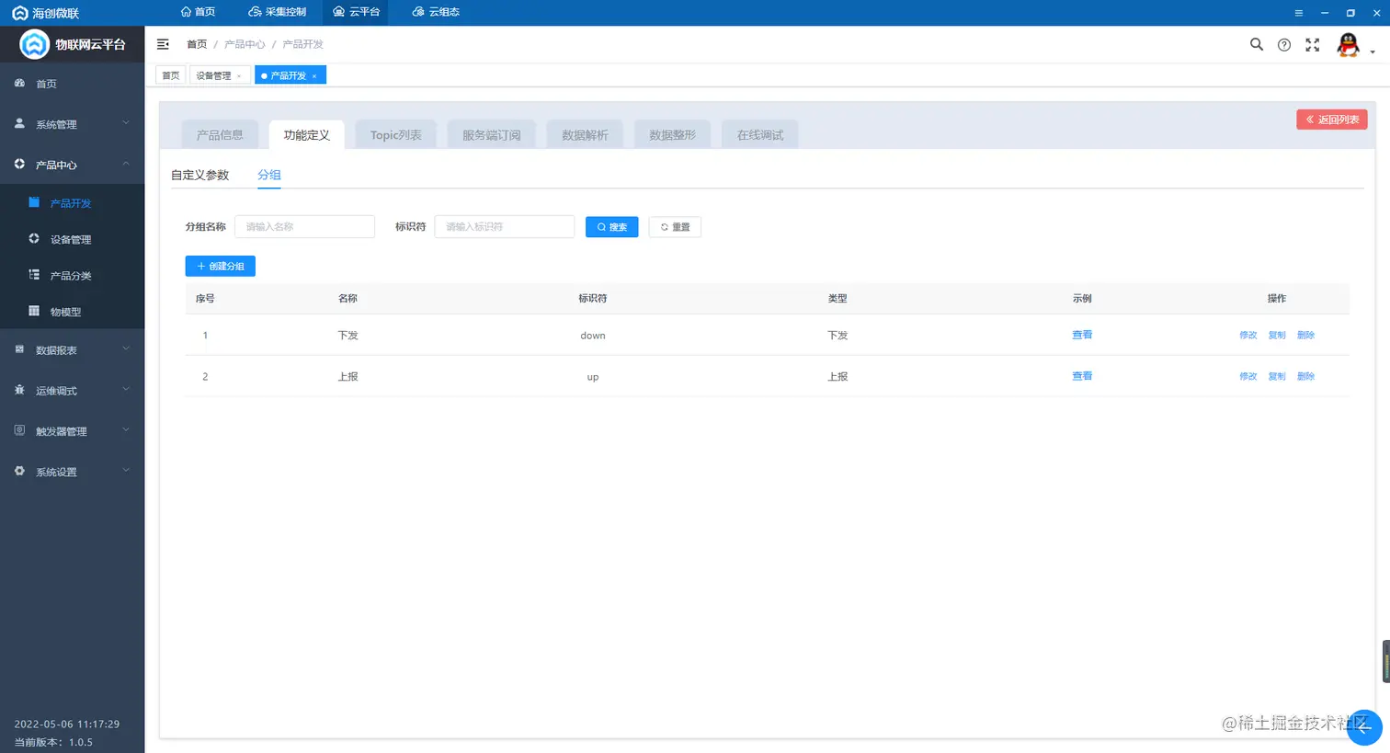Collapse the 产品中心 menu chevron
This screenshot has height=753, width=1390.
click(126, 164)
